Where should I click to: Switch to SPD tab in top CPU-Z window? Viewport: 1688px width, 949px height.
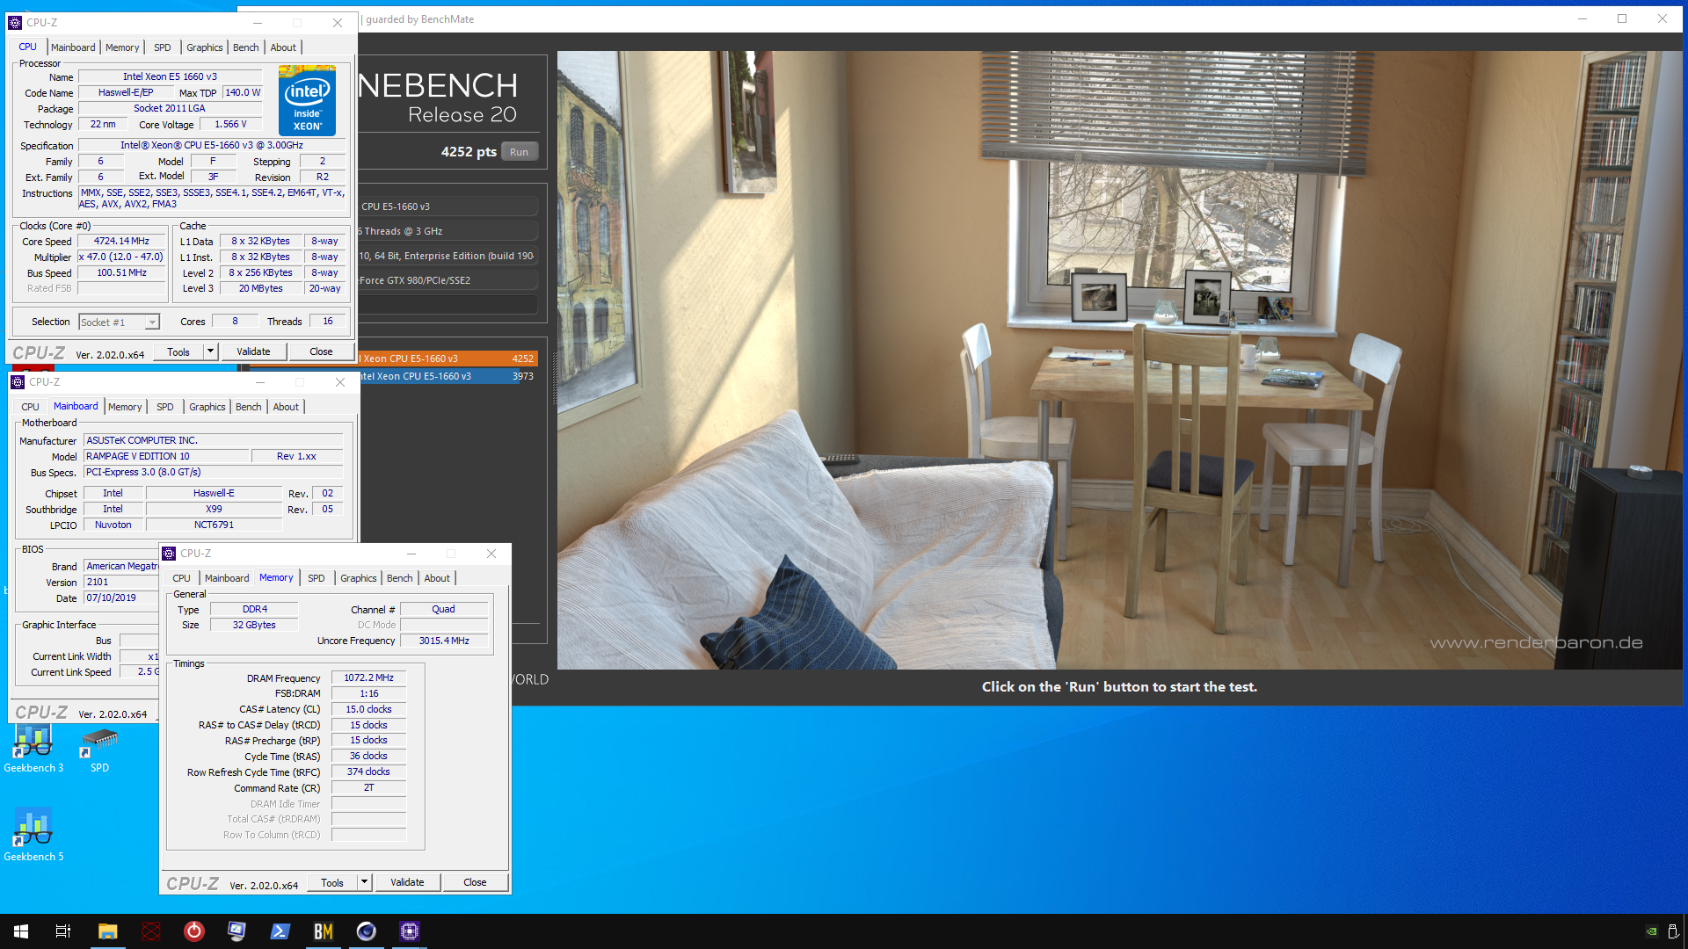click(163, 47)
